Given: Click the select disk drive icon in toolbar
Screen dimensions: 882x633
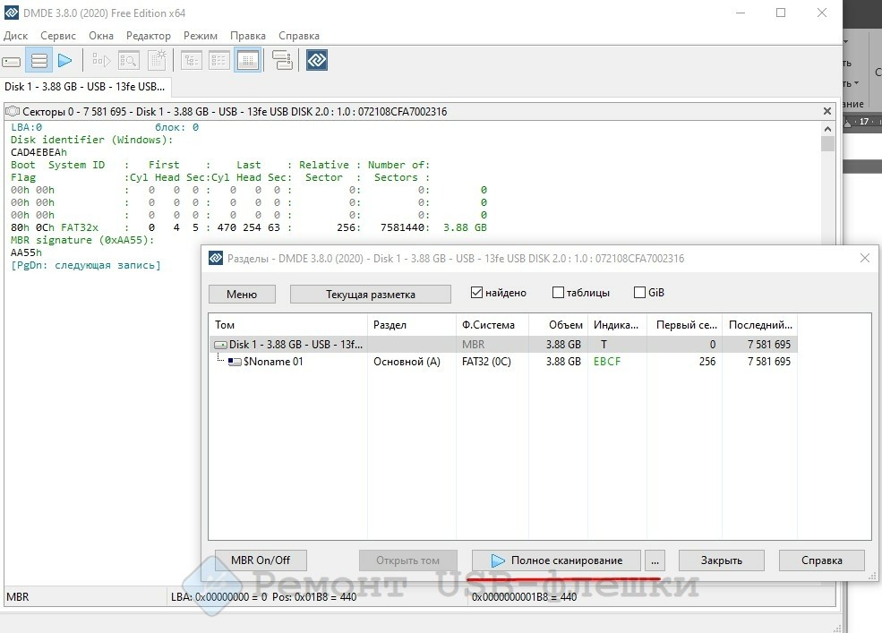Looking at the screenshot, I should pyautogui.click(x=12, y=61).
